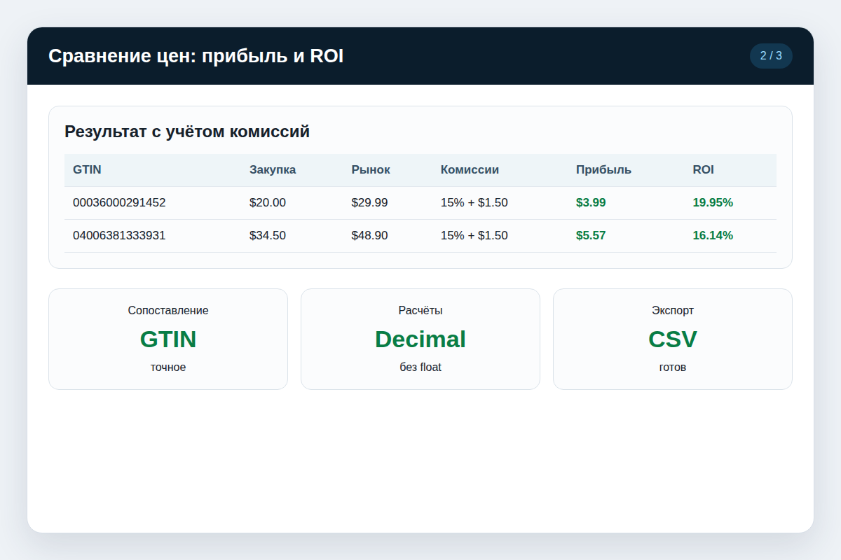The height and width of the screenshot is (560, 841).
Task: Select the "Рынок" column header
Action: pos(371,170)
